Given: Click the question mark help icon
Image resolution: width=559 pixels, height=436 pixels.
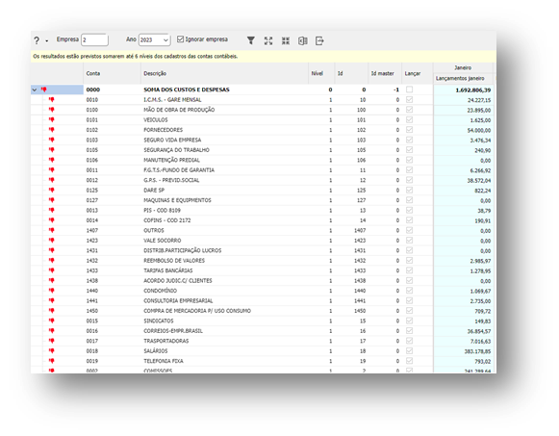Looking at the screenshot, I should pyautogui.click(x=37, y=40).
